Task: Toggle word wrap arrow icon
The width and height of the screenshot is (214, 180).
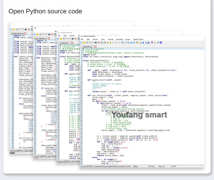Action: pyautogui.click(x=146, y=43)
